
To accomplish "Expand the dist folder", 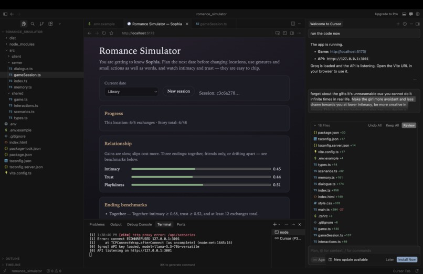I will click(x=13, y=38).
